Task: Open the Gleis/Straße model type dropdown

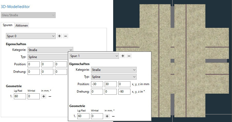Action: click(x=28, y=15)
